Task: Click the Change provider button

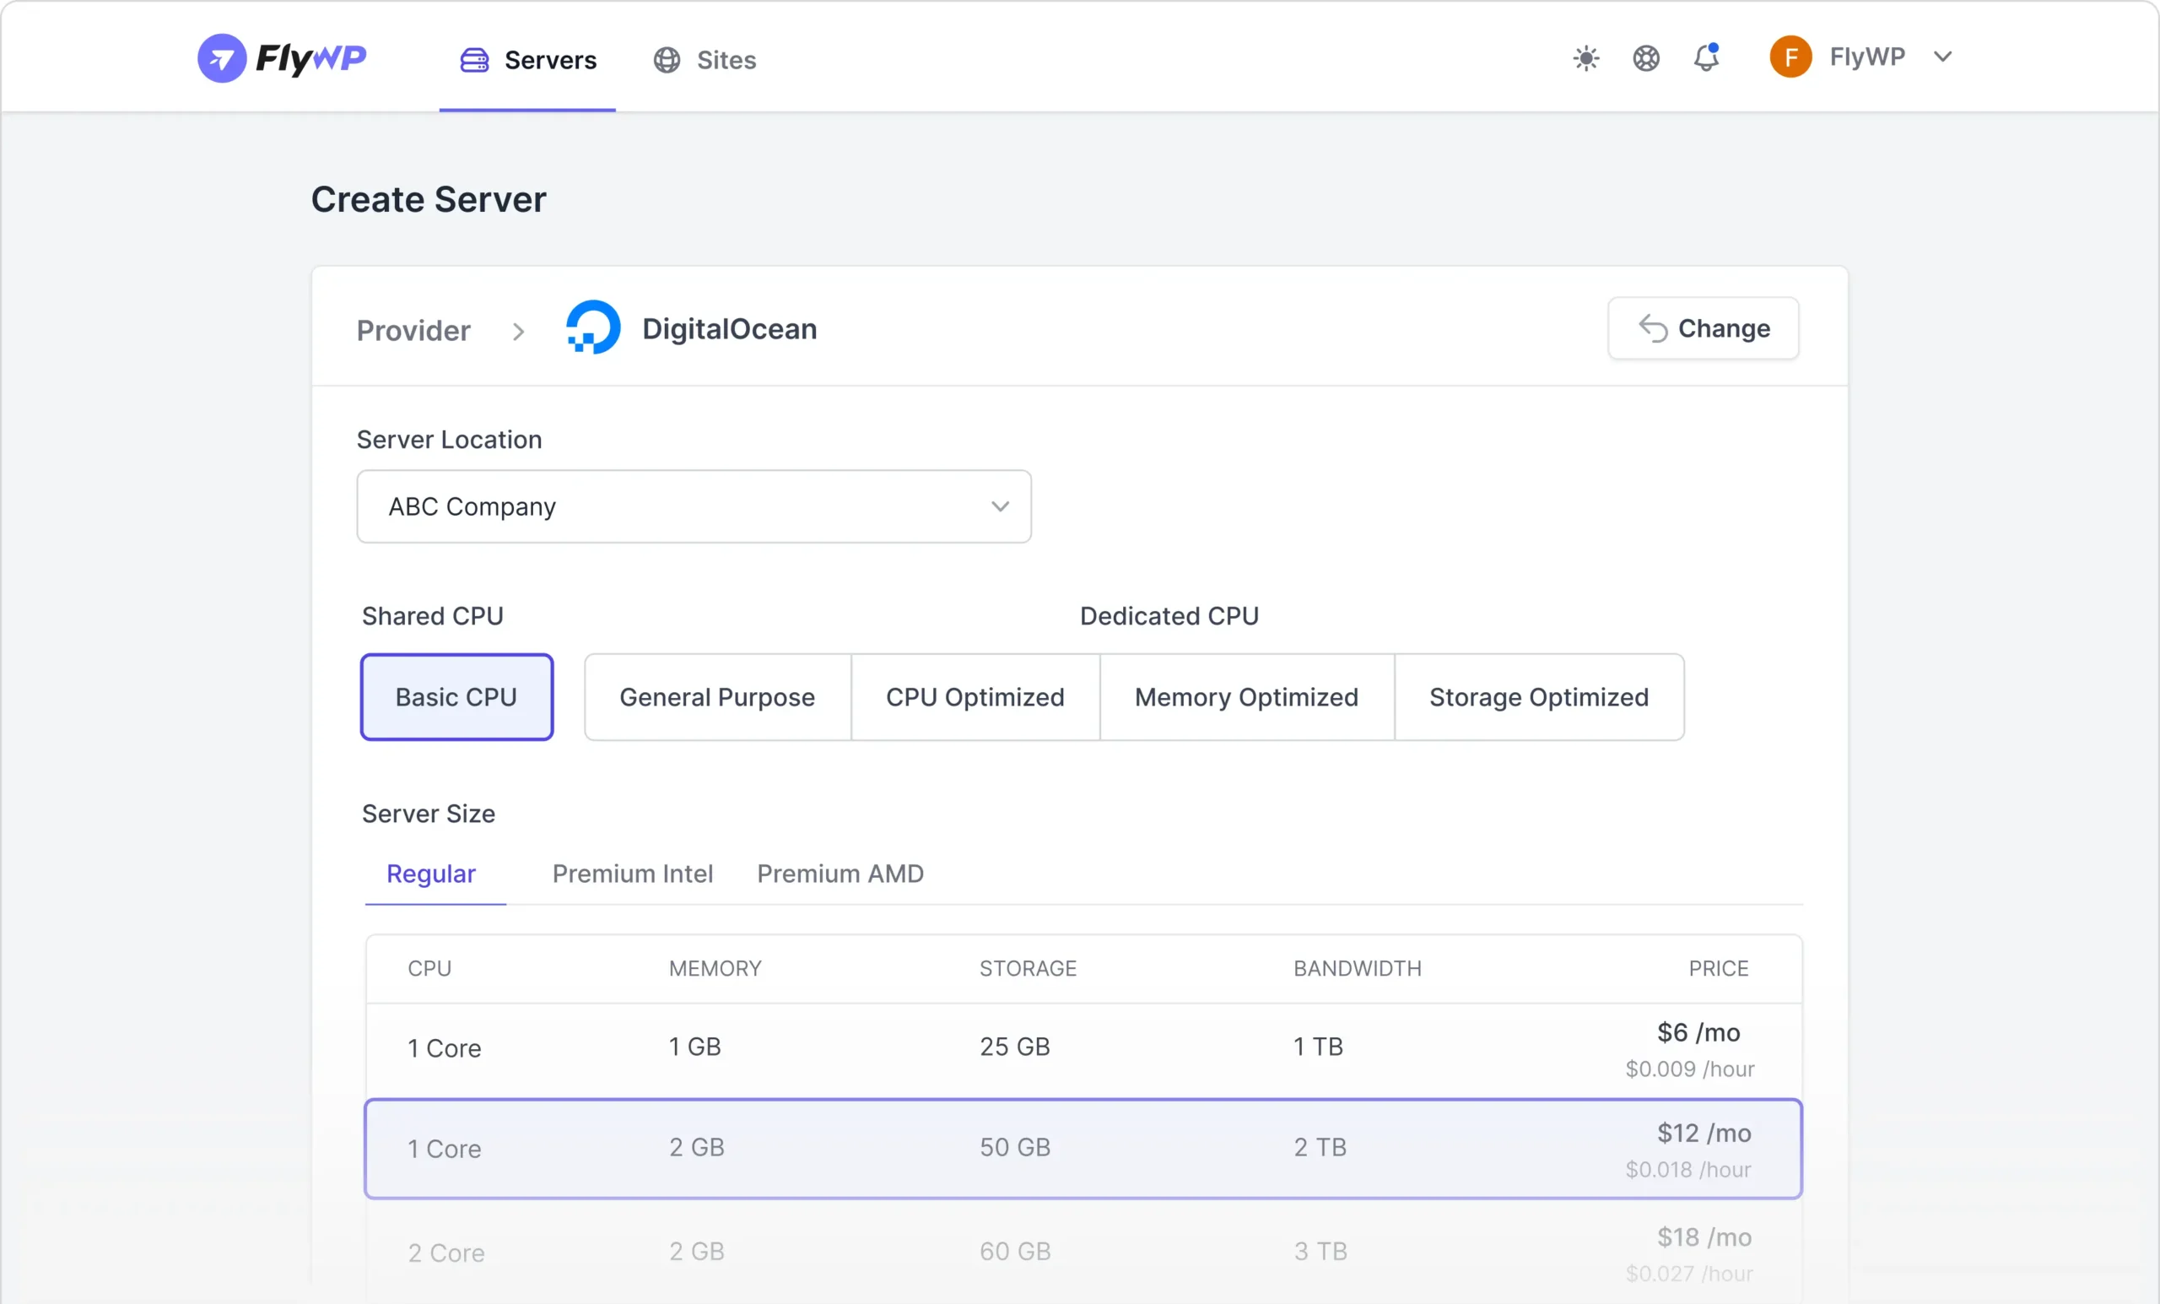Action: [1703, 328]
